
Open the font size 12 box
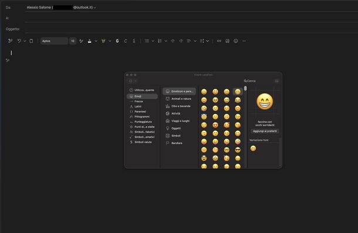point(73,41)
